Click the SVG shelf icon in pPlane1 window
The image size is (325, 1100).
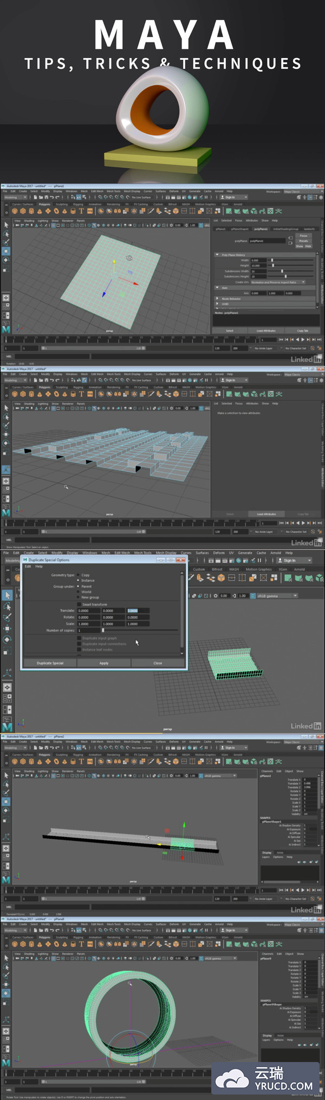coord(90,211)
